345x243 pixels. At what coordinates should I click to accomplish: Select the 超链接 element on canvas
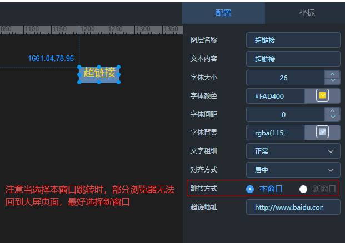coord(99,73)
